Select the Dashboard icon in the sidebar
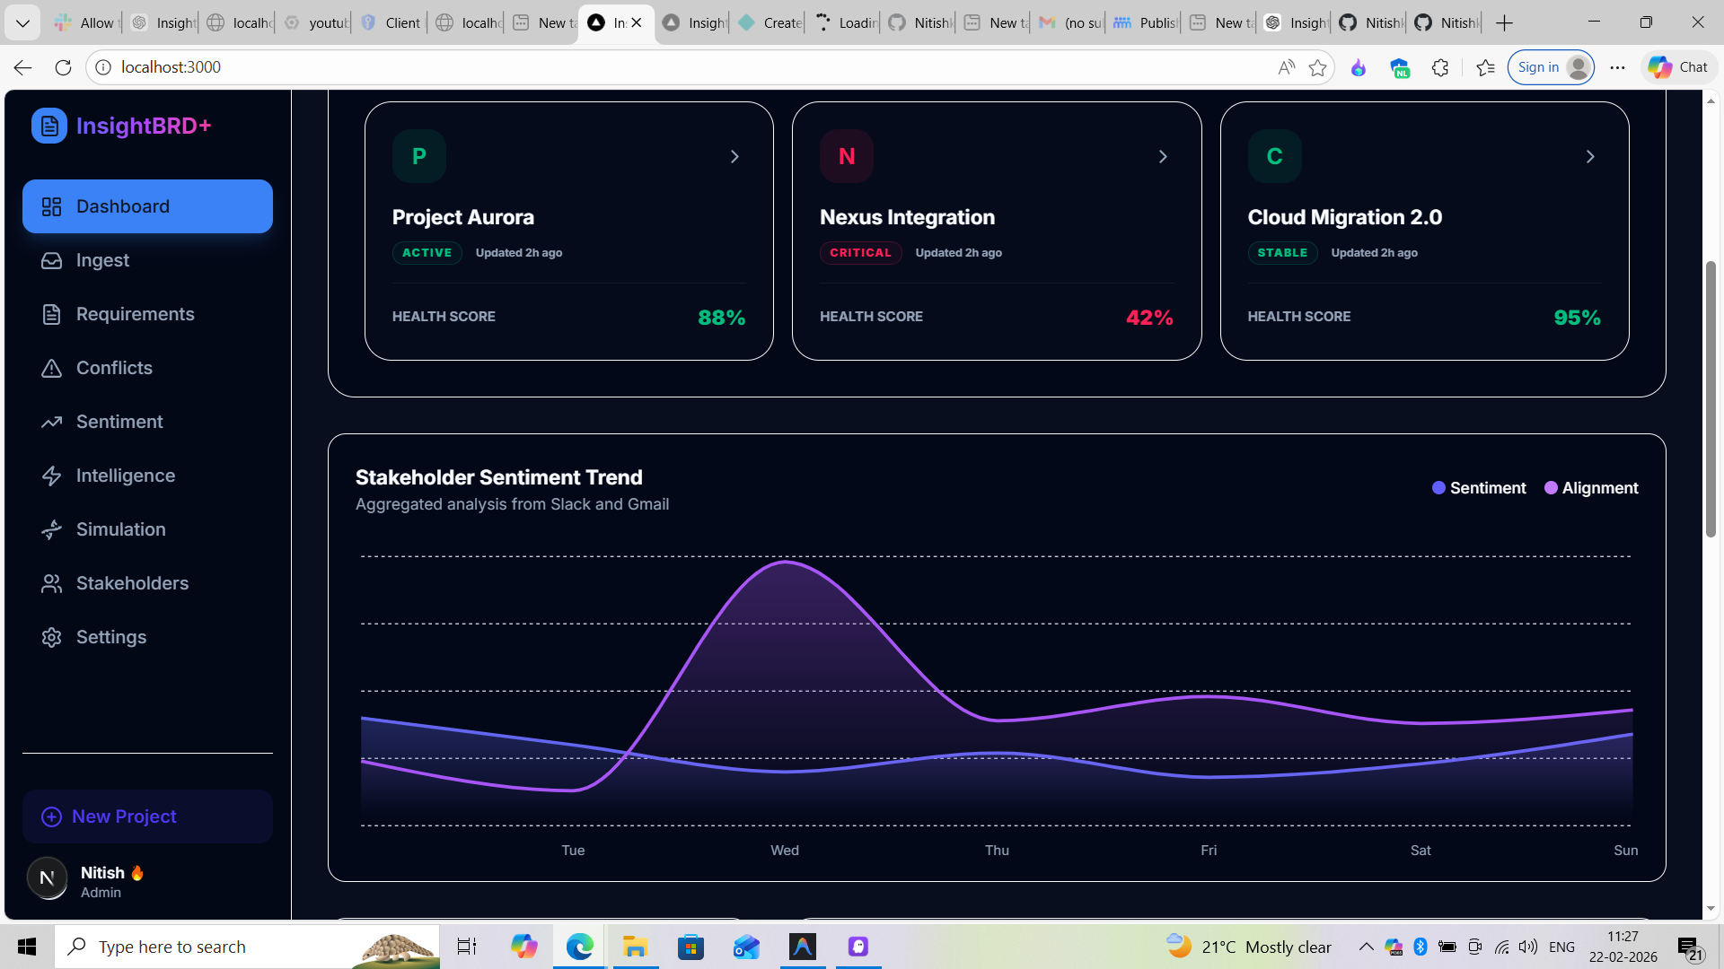Image resolution: width=1724 pixels, height=969 pixels. [51, 206]
